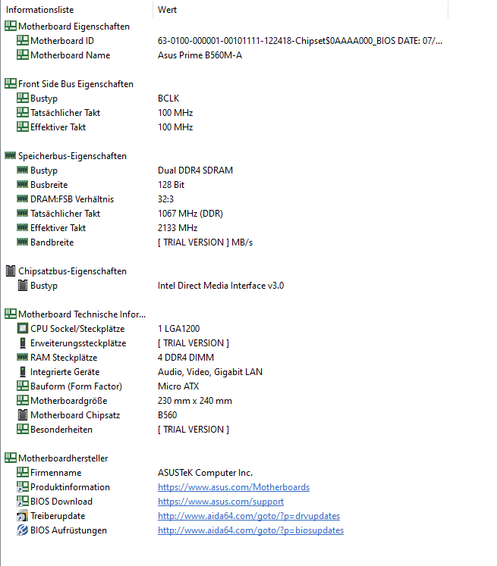497x566 pixels.
Task: Open the aida64 drvupdates link
Action: pyautogui.click(x=249, y=516)
